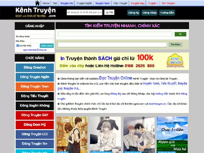Click the orange Đăng Truyện Teen button
Image resolution: width=204 pixels, height=153 pixels.
click(x=35, y=87)
